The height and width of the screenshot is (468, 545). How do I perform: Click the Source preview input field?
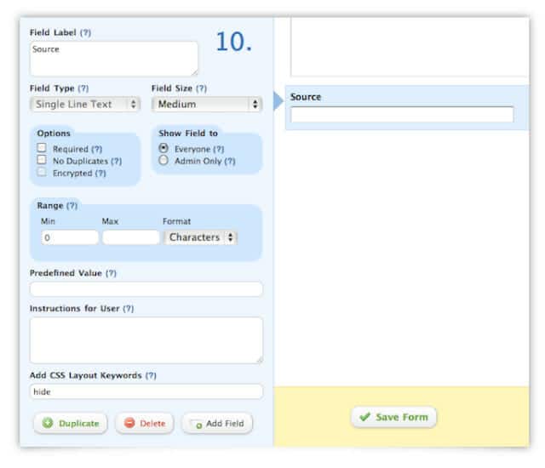tap(402, 114)
